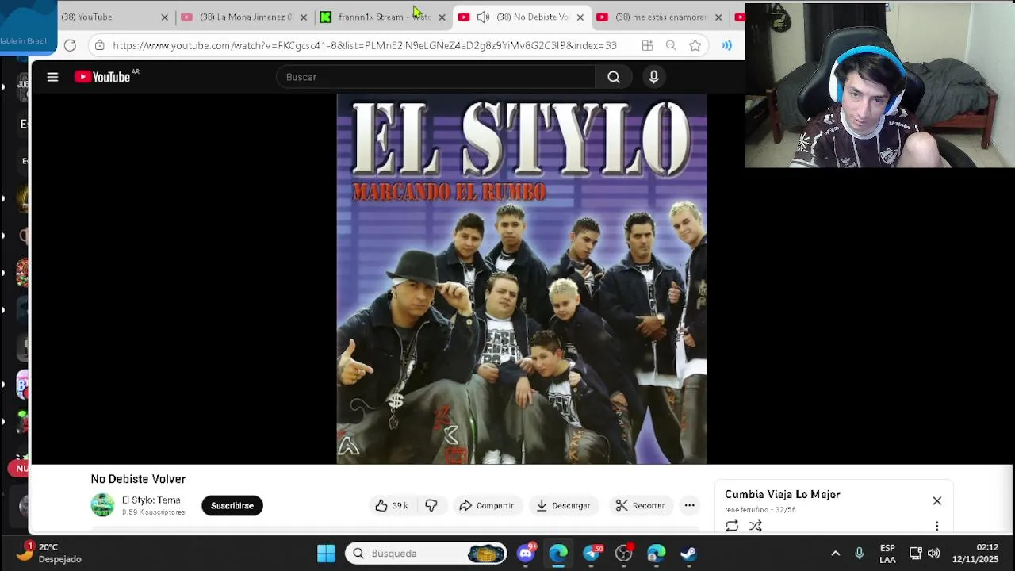
Task: Mute tab via speaker icon on tab
Action: (483, 17)
